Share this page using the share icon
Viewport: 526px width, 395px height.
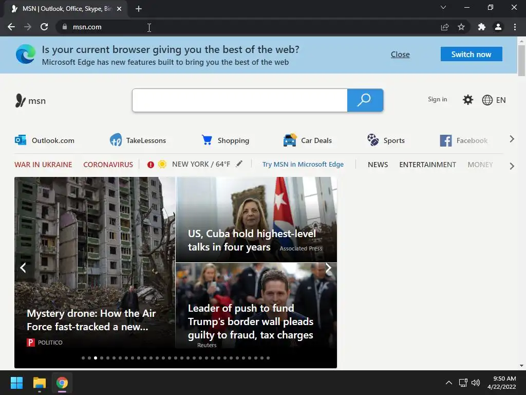tap(445, 27)
